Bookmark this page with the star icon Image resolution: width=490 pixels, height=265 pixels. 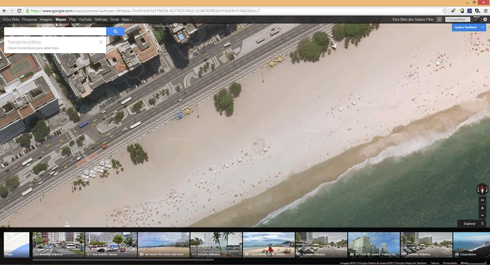(x=445, y=10)
